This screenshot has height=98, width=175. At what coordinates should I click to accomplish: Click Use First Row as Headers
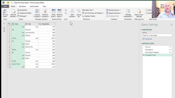click(93, 13)
